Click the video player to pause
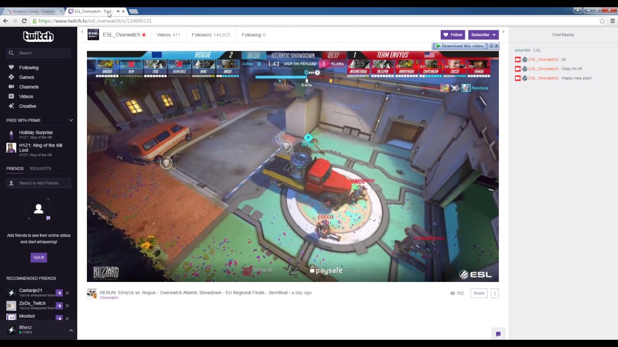 point(293,166)
